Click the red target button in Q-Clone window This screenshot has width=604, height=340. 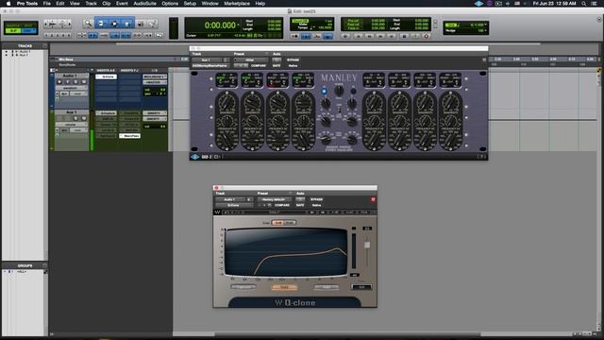[x=373, y=199]
